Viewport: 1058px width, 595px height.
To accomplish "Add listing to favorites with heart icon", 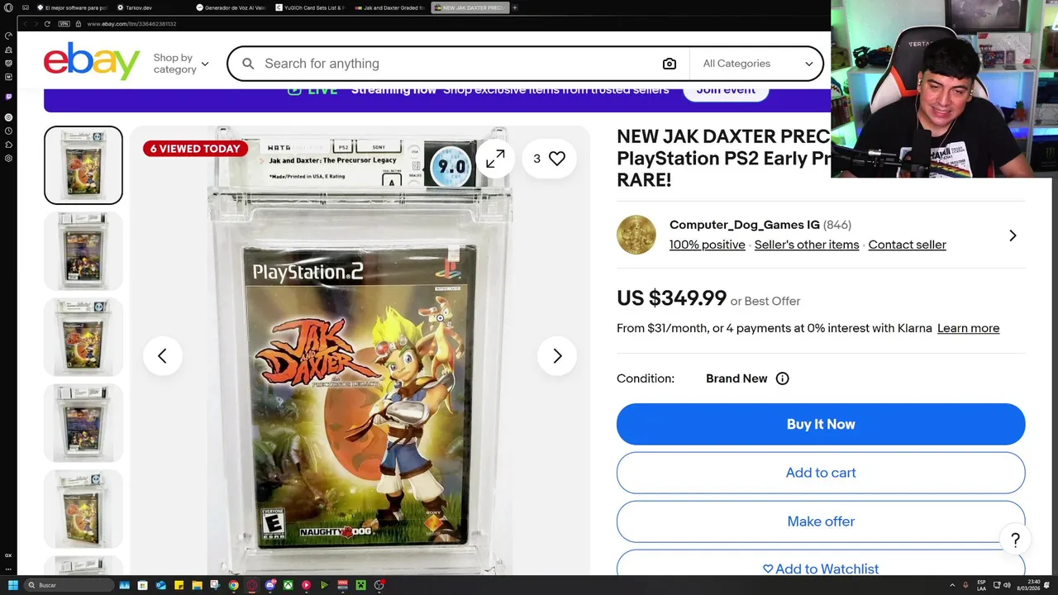I will [557, 159].
